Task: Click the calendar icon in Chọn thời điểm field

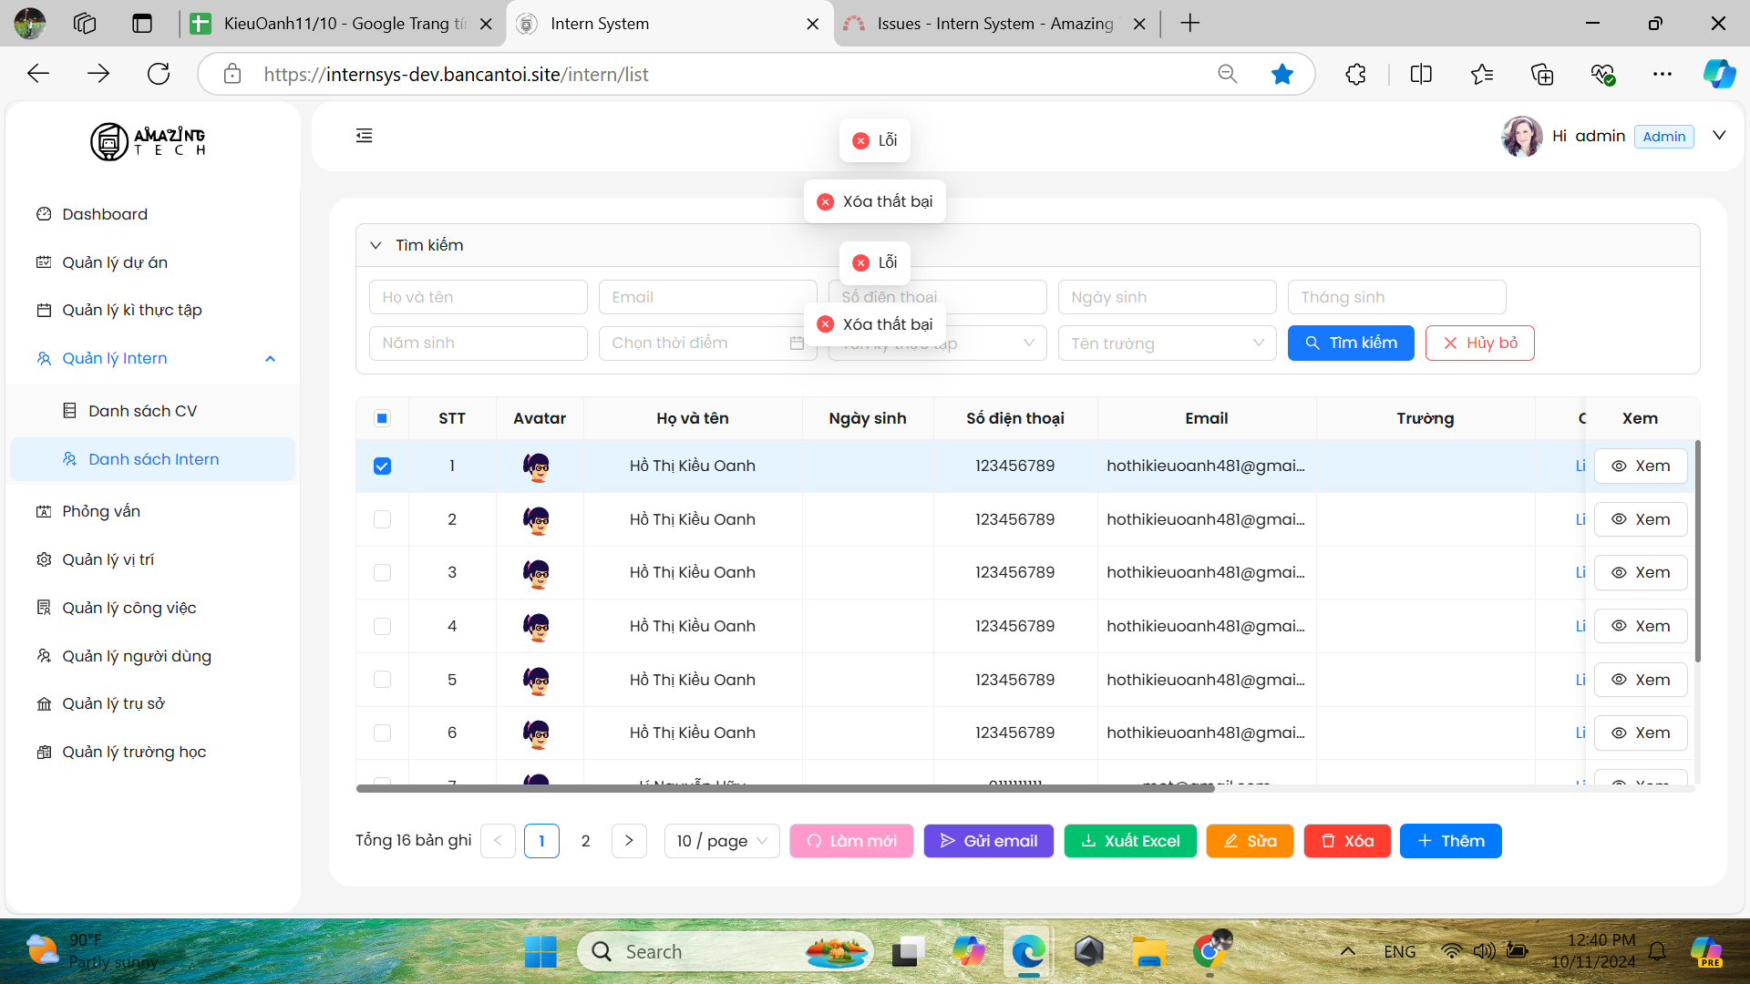Action: pyautogui.click(x=796, y=343)
